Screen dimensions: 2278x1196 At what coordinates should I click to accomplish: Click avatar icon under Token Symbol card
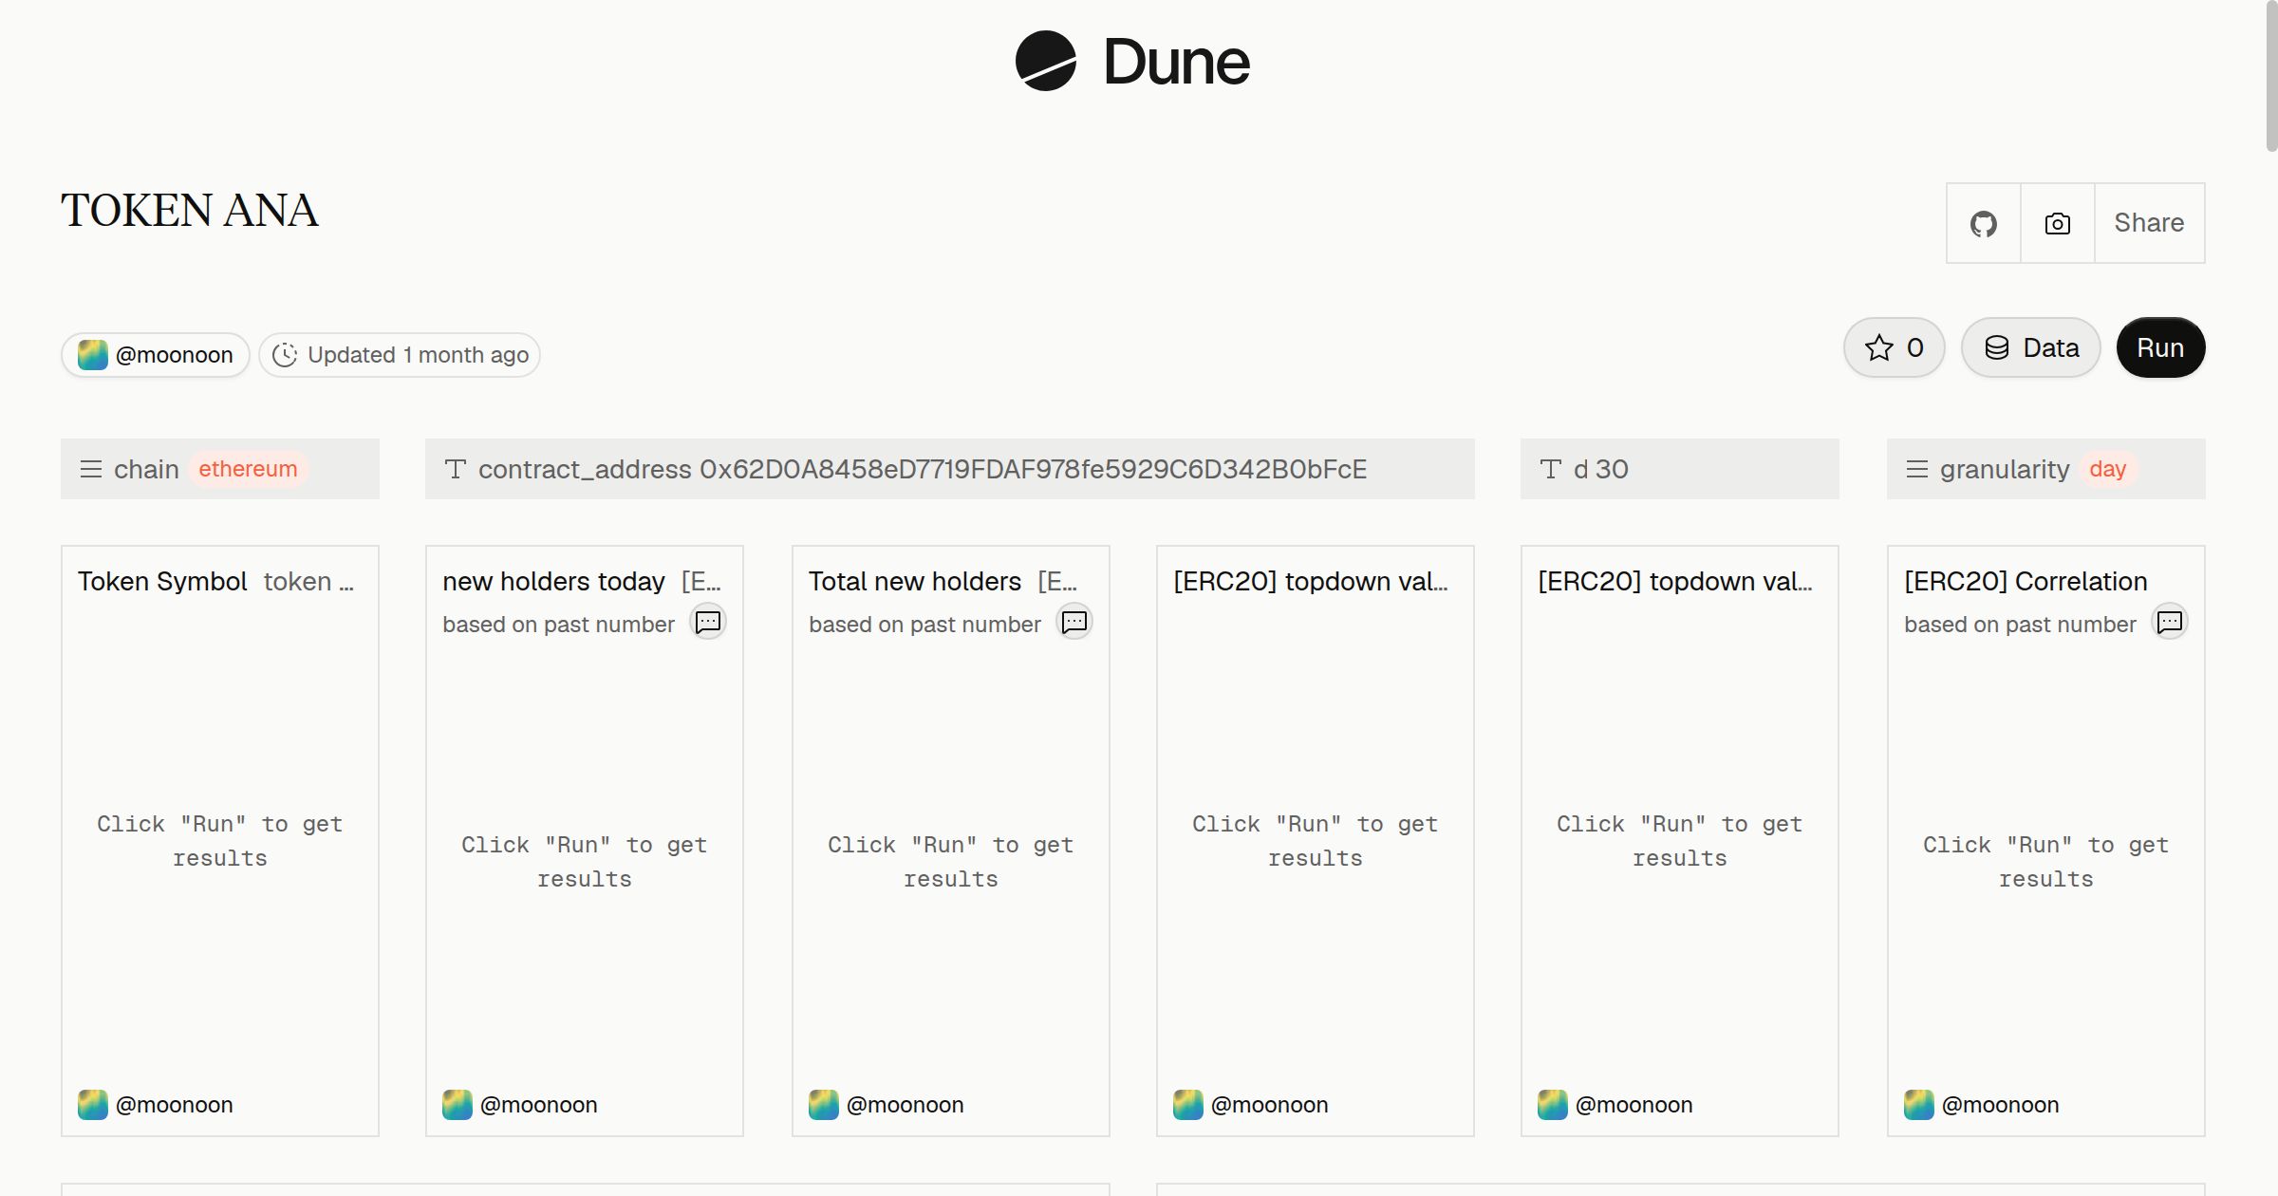coord(93,1105)
